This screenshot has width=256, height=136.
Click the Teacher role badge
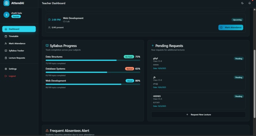(16, 17)
